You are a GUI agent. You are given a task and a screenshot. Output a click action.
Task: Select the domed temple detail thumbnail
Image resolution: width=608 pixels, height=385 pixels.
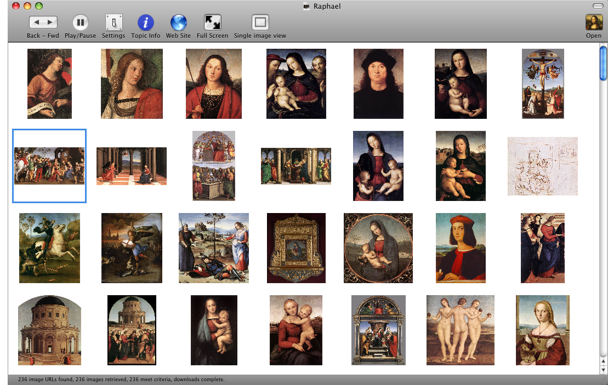click(50, 330)
